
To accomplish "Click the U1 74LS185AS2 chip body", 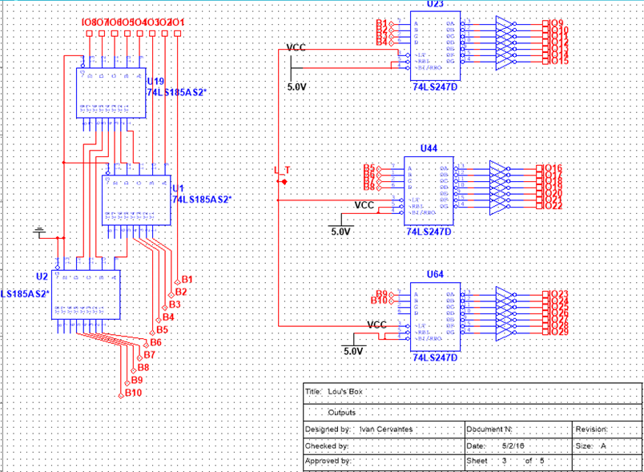I will coord(135,199).
